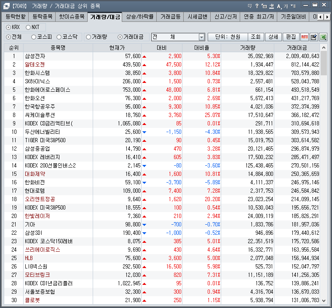This screenshot has height=308, width=332.
Task: Click the app logo icon beside [7049]
Action: tap(6, 6)
